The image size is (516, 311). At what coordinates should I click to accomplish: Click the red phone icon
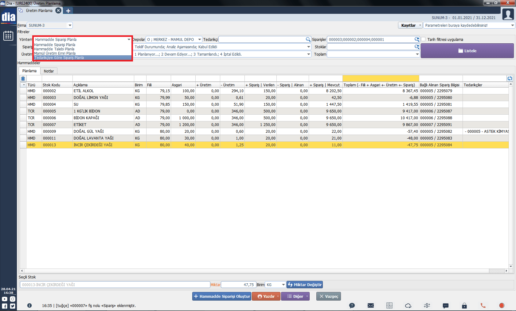[483, 305]
